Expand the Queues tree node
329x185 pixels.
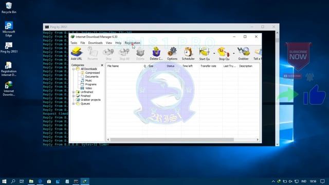click(x=74, y=104)
